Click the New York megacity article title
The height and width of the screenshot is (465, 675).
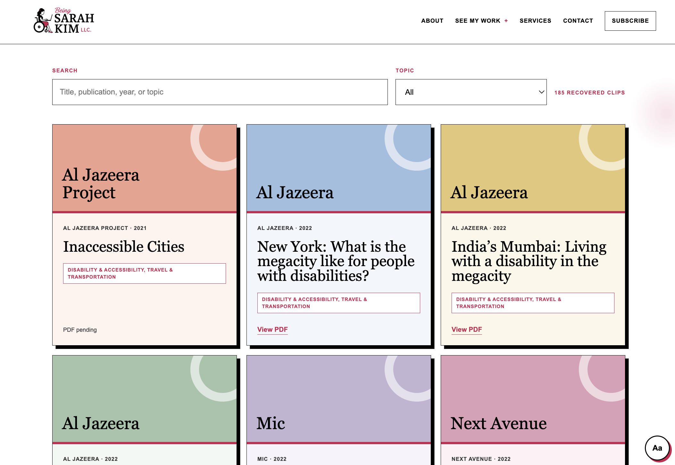click(336, 261)
